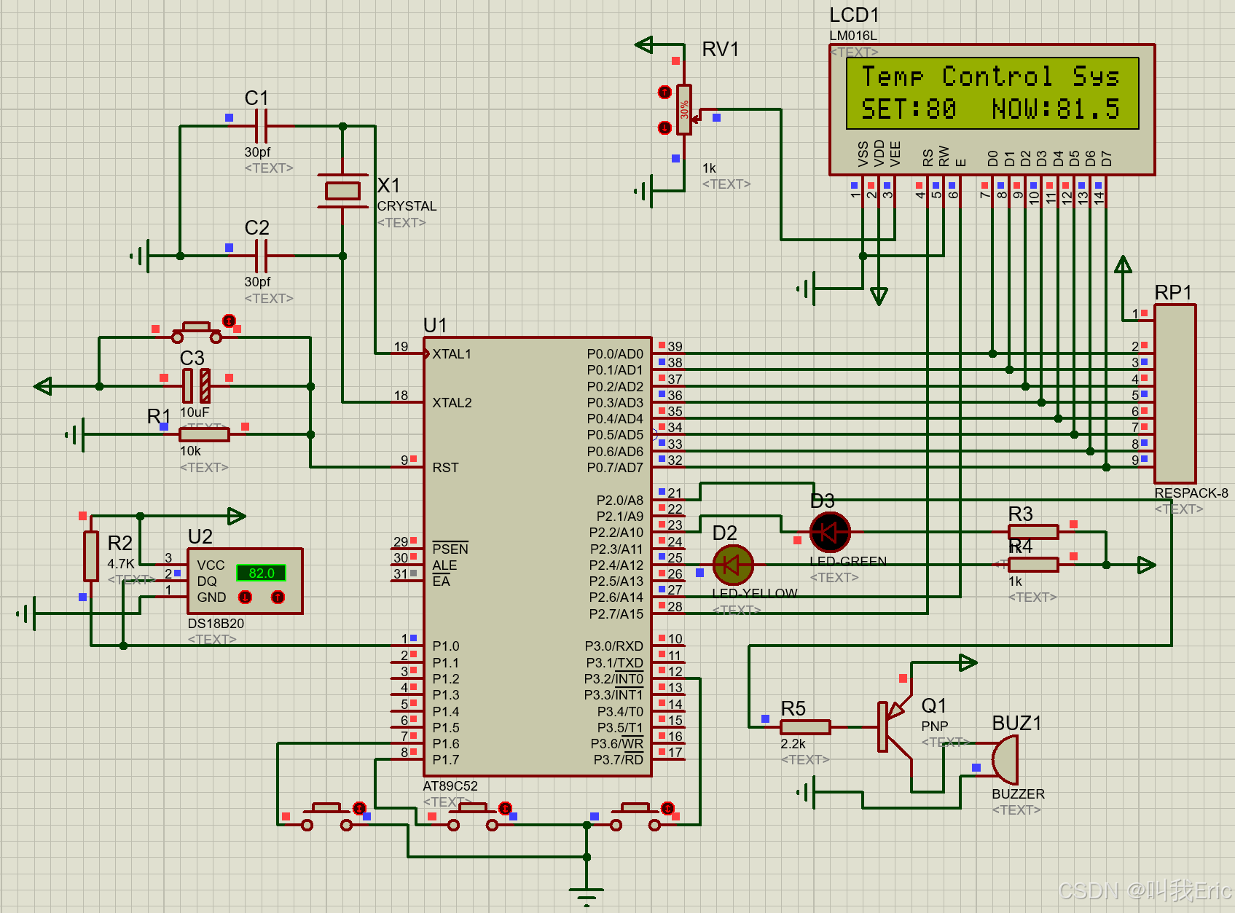1235x913 pixels.
Task: Click the XTAL1 pin label on U1
Action: tap(452, 354)
